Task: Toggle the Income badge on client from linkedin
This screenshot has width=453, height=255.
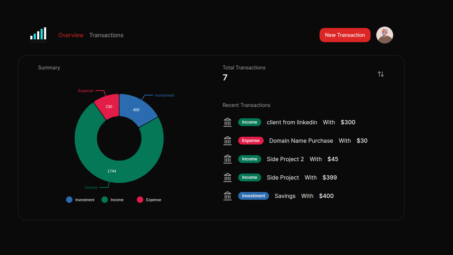Action: click(250, 122)
